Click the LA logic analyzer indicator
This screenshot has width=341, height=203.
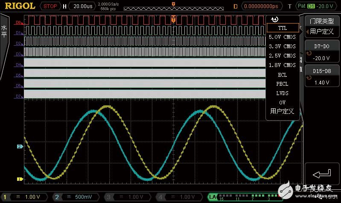(213, 197)
